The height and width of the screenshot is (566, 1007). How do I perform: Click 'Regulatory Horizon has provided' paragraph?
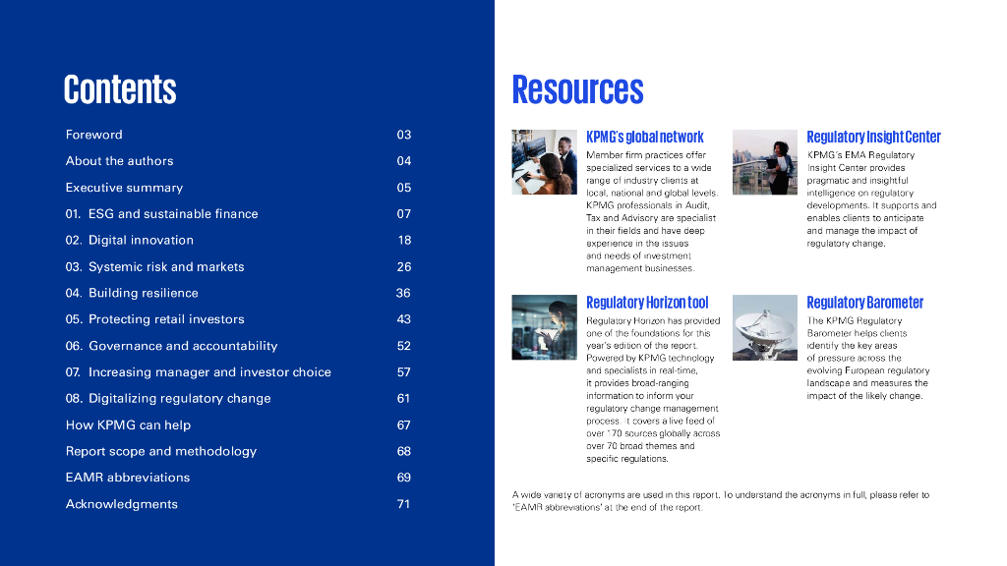[x=653, y=389]
